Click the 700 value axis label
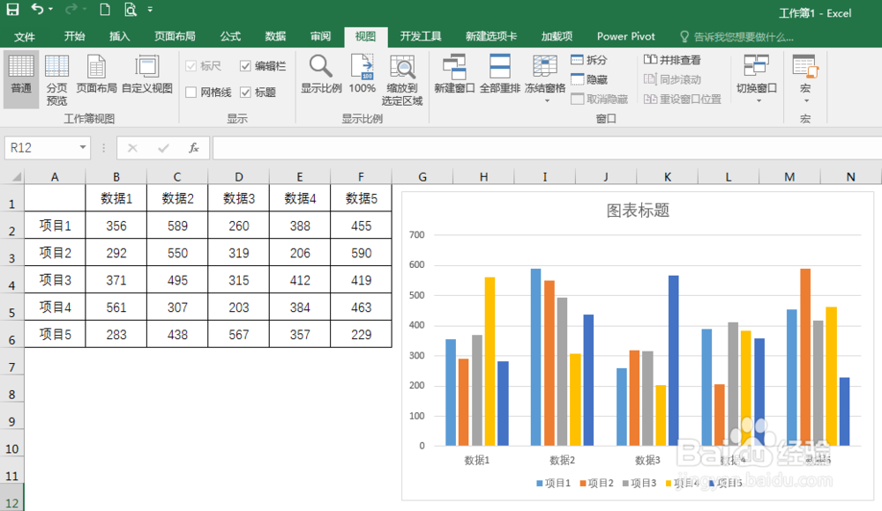Viewport: 882px width, 511px height. tap(417, 234)
